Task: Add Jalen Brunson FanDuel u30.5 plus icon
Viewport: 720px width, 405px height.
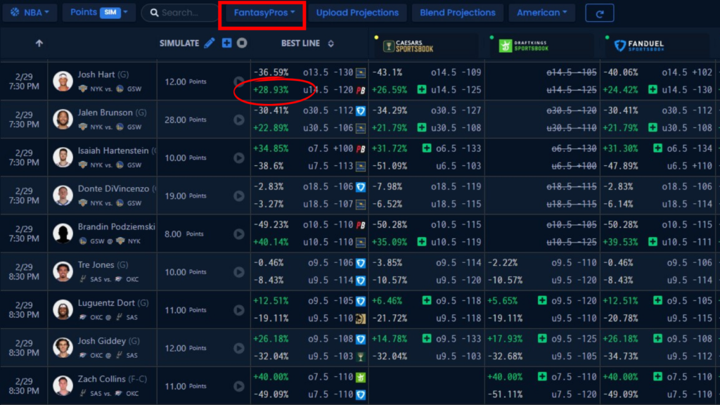Action: pyautogui.click(x=652, y=128)
